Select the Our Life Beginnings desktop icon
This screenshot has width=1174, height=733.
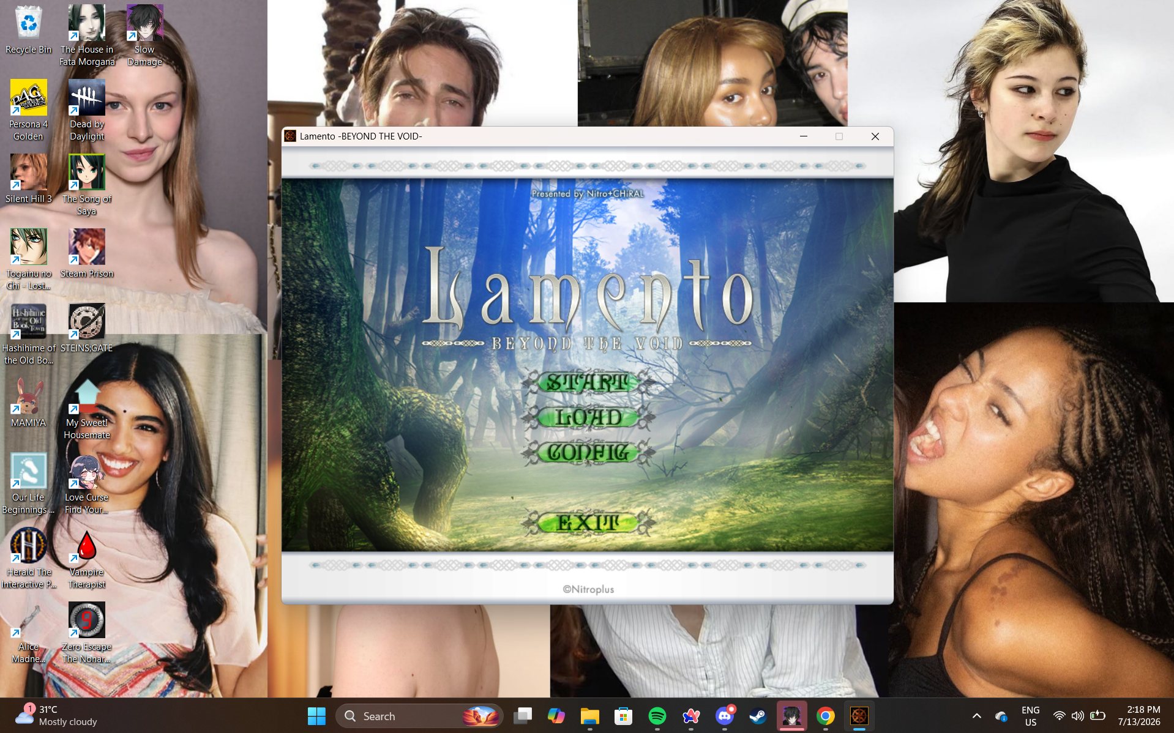click(29, 483)
